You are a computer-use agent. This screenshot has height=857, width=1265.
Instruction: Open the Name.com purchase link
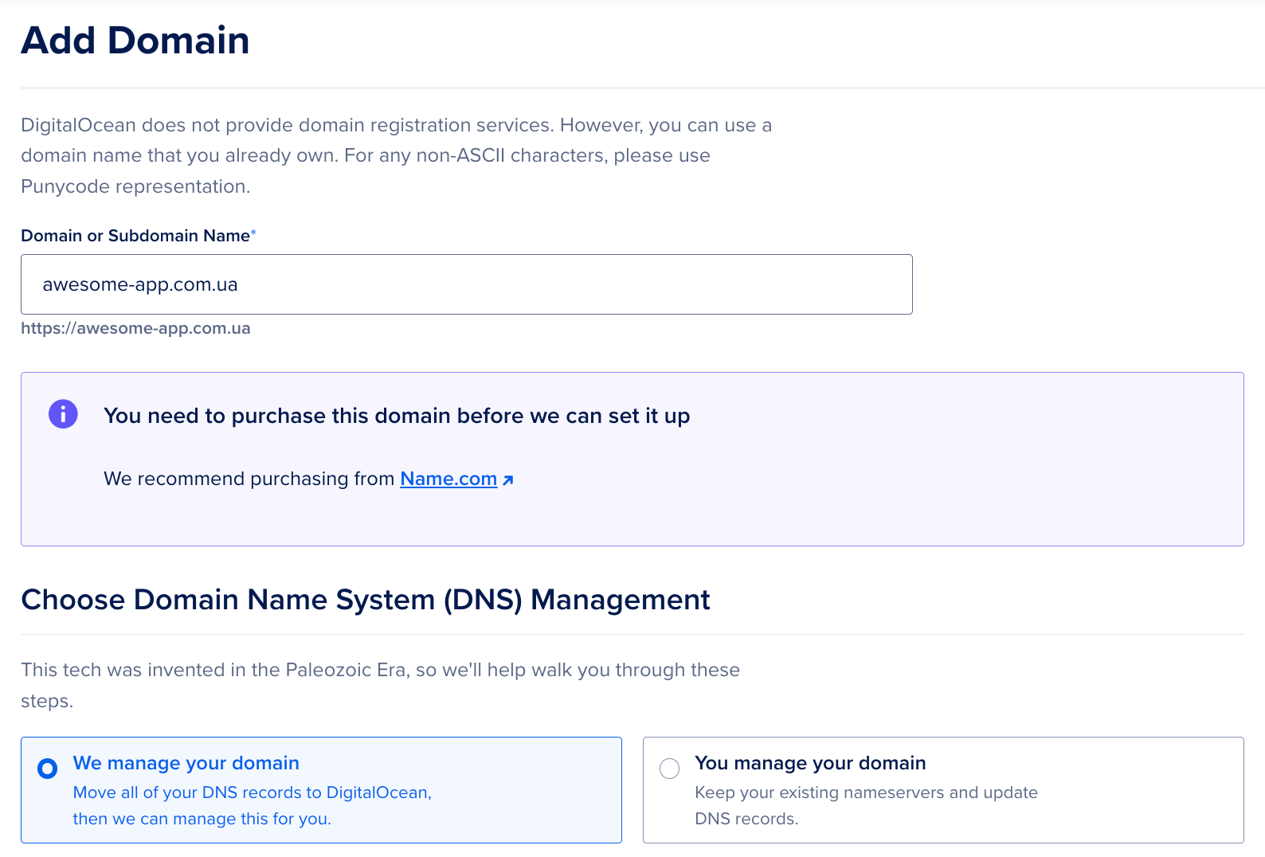(x=448, y=479)
